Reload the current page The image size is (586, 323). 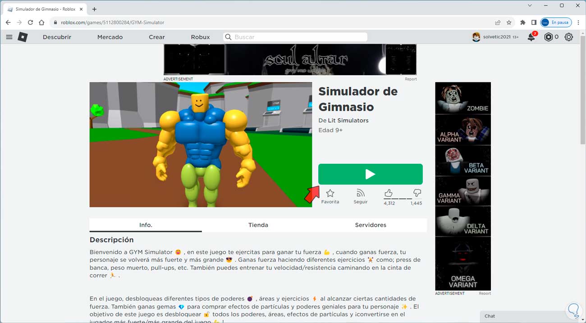click(30, 22)
